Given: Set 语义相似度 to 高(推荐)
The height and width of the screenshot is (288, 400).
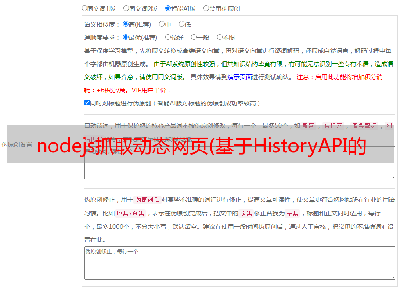Looking at the screenshot, I should [x=126, y=24].
